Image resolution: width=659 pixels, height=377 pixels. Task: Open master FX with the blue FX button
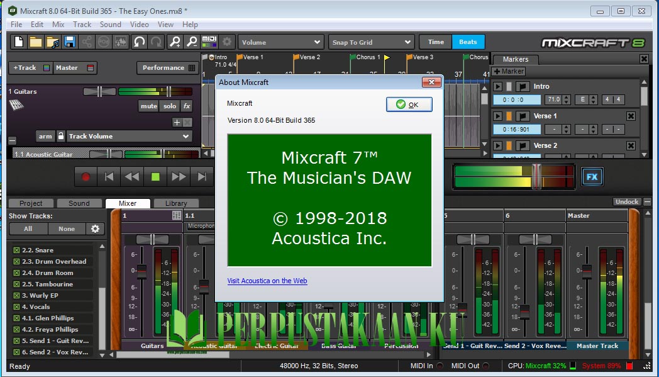592,177
